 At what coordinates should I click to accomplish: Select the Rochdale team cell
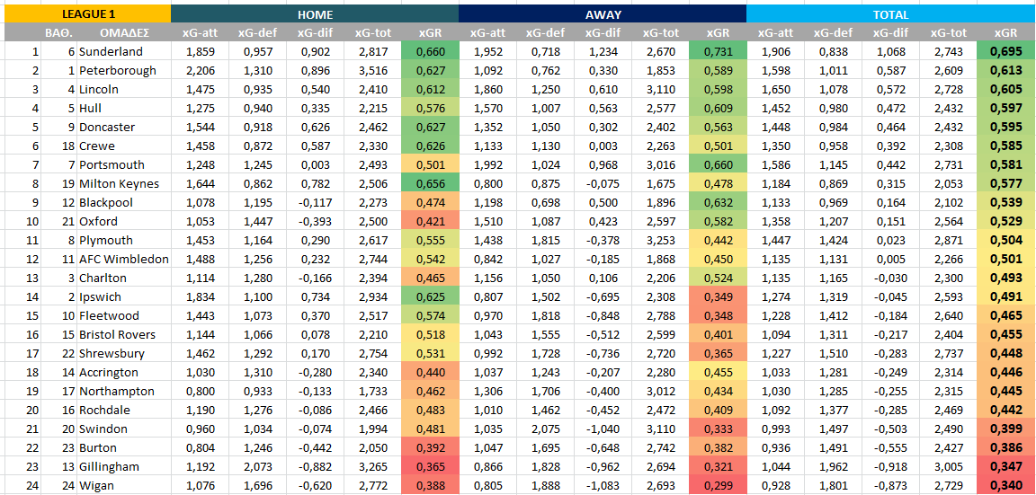124,410
